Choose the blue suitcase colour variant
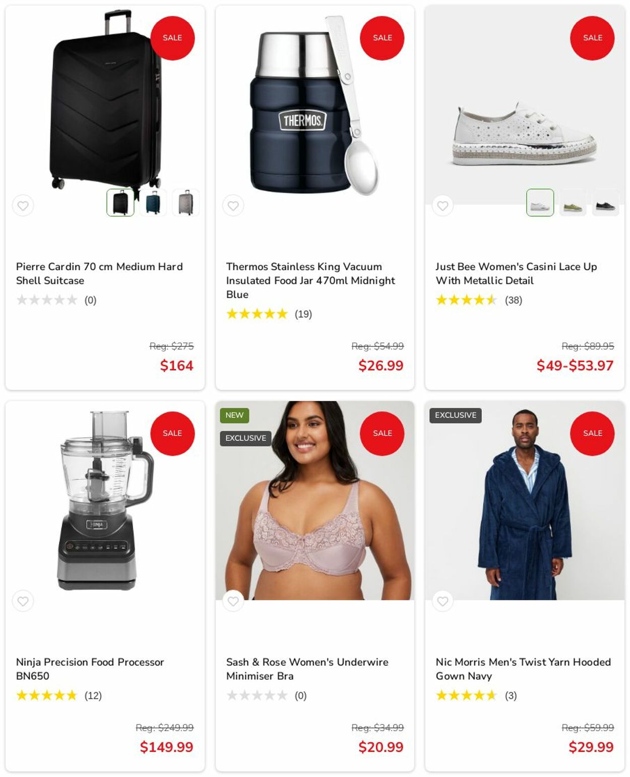 153,202
